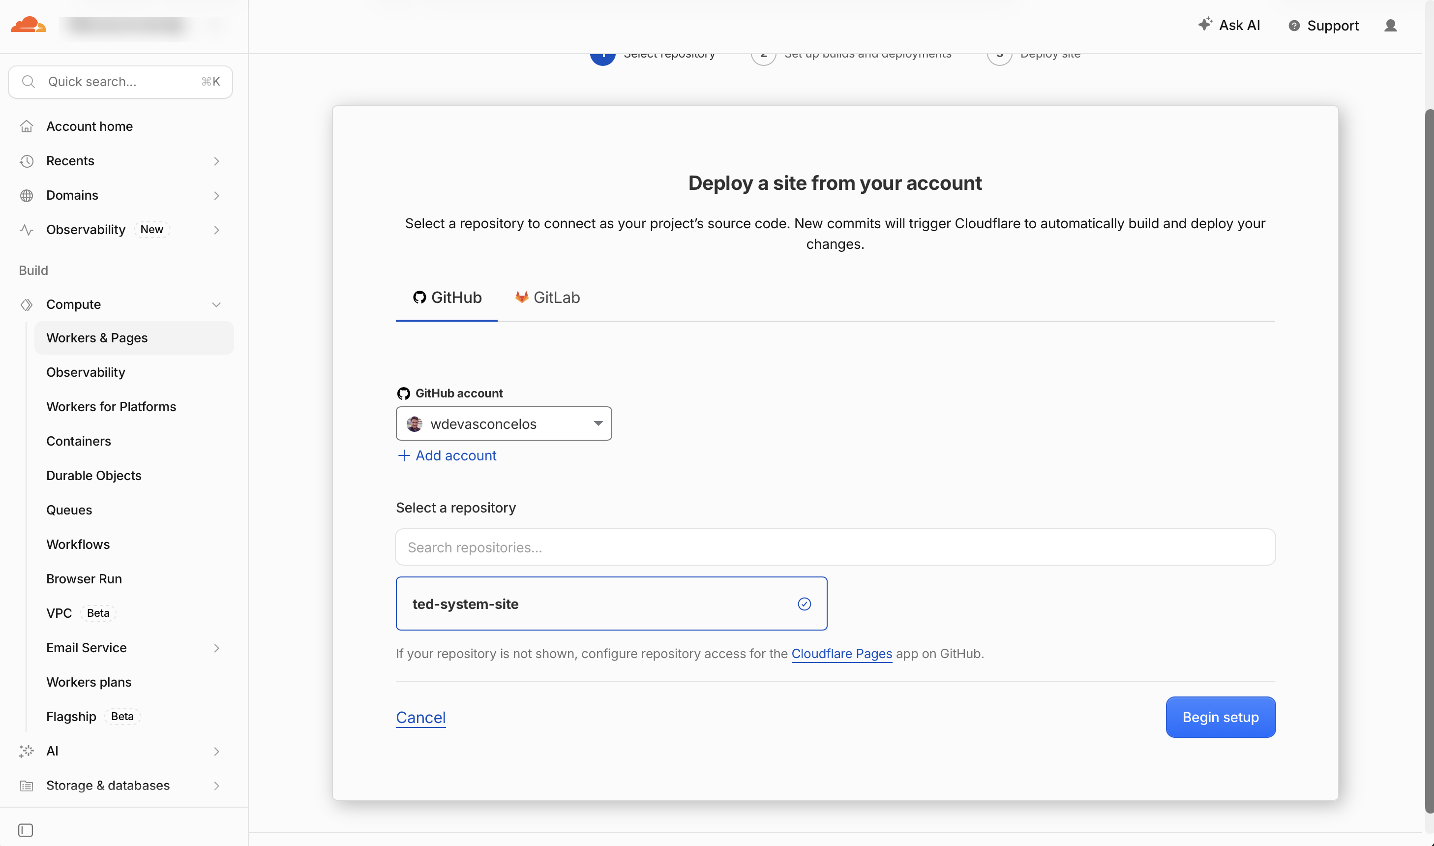Switch to the GitLab tab
Viewport: 1434px width, 846px height.
[548, 298]
